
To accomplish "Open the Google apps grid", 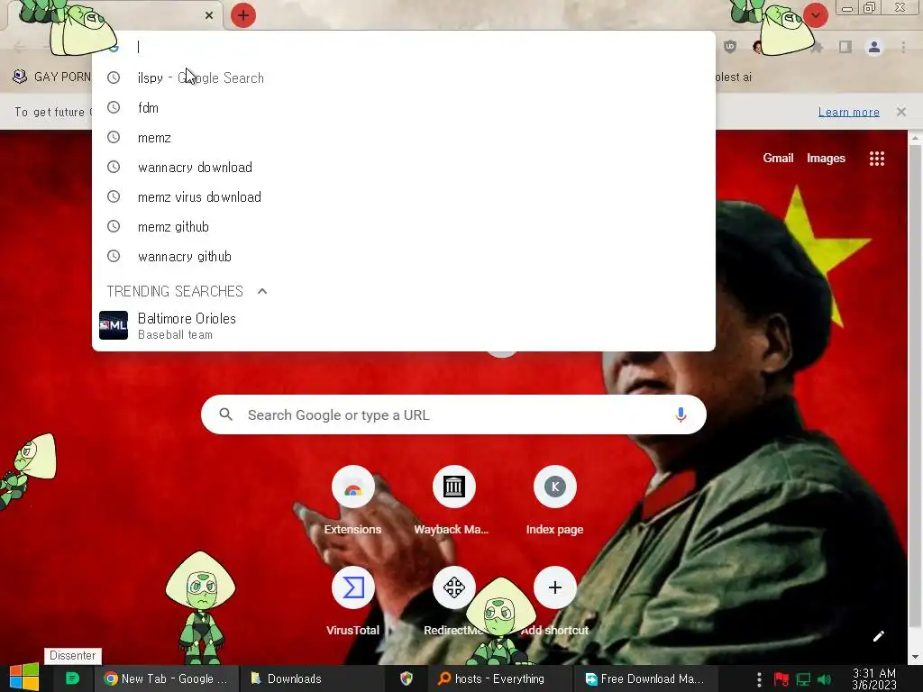I will click(x=876, y=159).
